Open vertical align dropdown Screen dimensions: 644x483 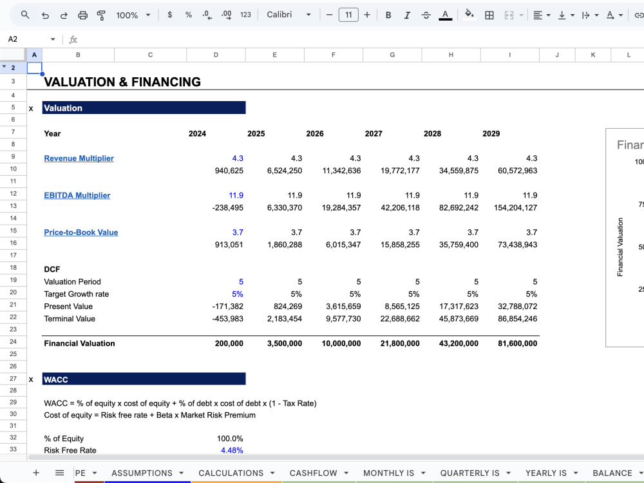pyautogui.click(x=566, y=15)
